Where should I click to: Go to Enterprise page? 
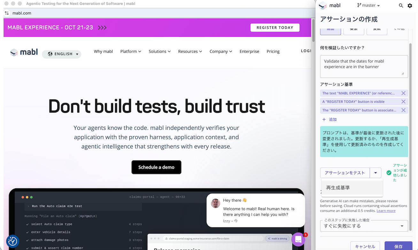coord(249,51)
